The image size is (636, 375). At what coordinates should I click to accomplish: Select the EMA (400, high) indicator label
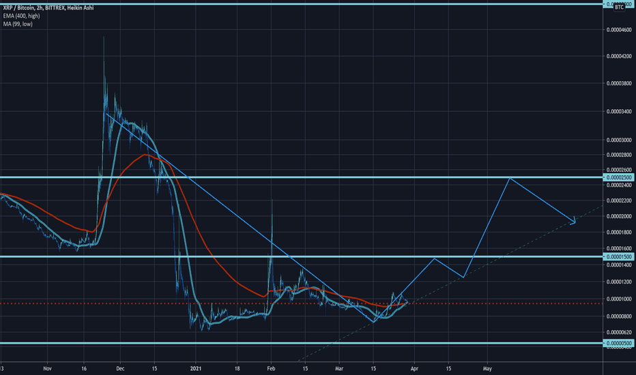coord(22,16)
